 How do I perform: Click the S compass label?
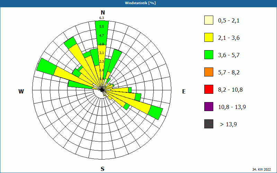(102, 169)
